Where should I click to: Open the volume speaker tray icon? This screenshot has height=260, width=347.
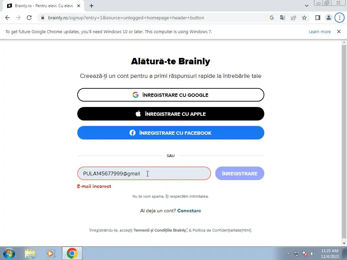pyautogui.click(x=313, y=254)
